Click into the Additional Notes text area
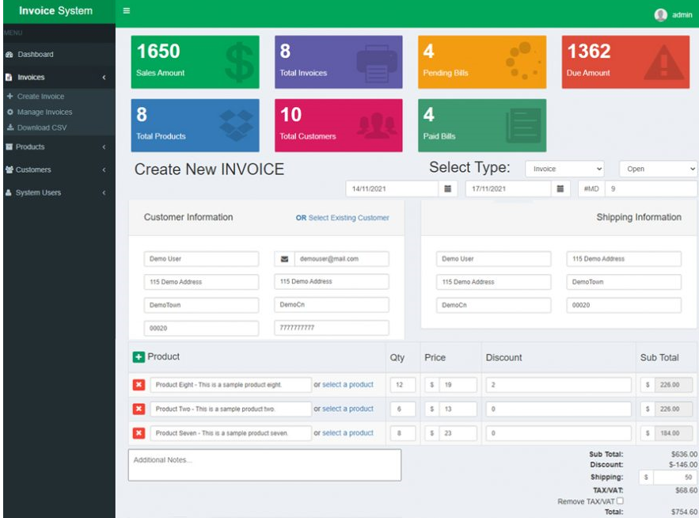 click(x=264, y=465)
